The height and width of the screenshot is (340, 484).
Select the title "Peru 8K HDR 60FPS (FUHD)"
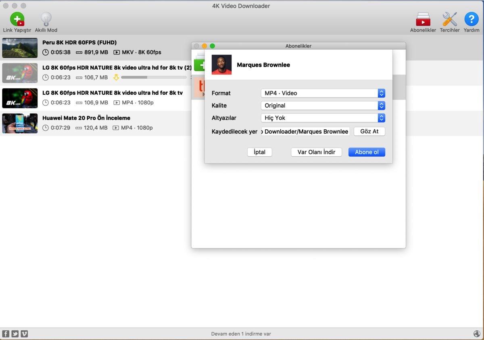click(x=79, y=42)
